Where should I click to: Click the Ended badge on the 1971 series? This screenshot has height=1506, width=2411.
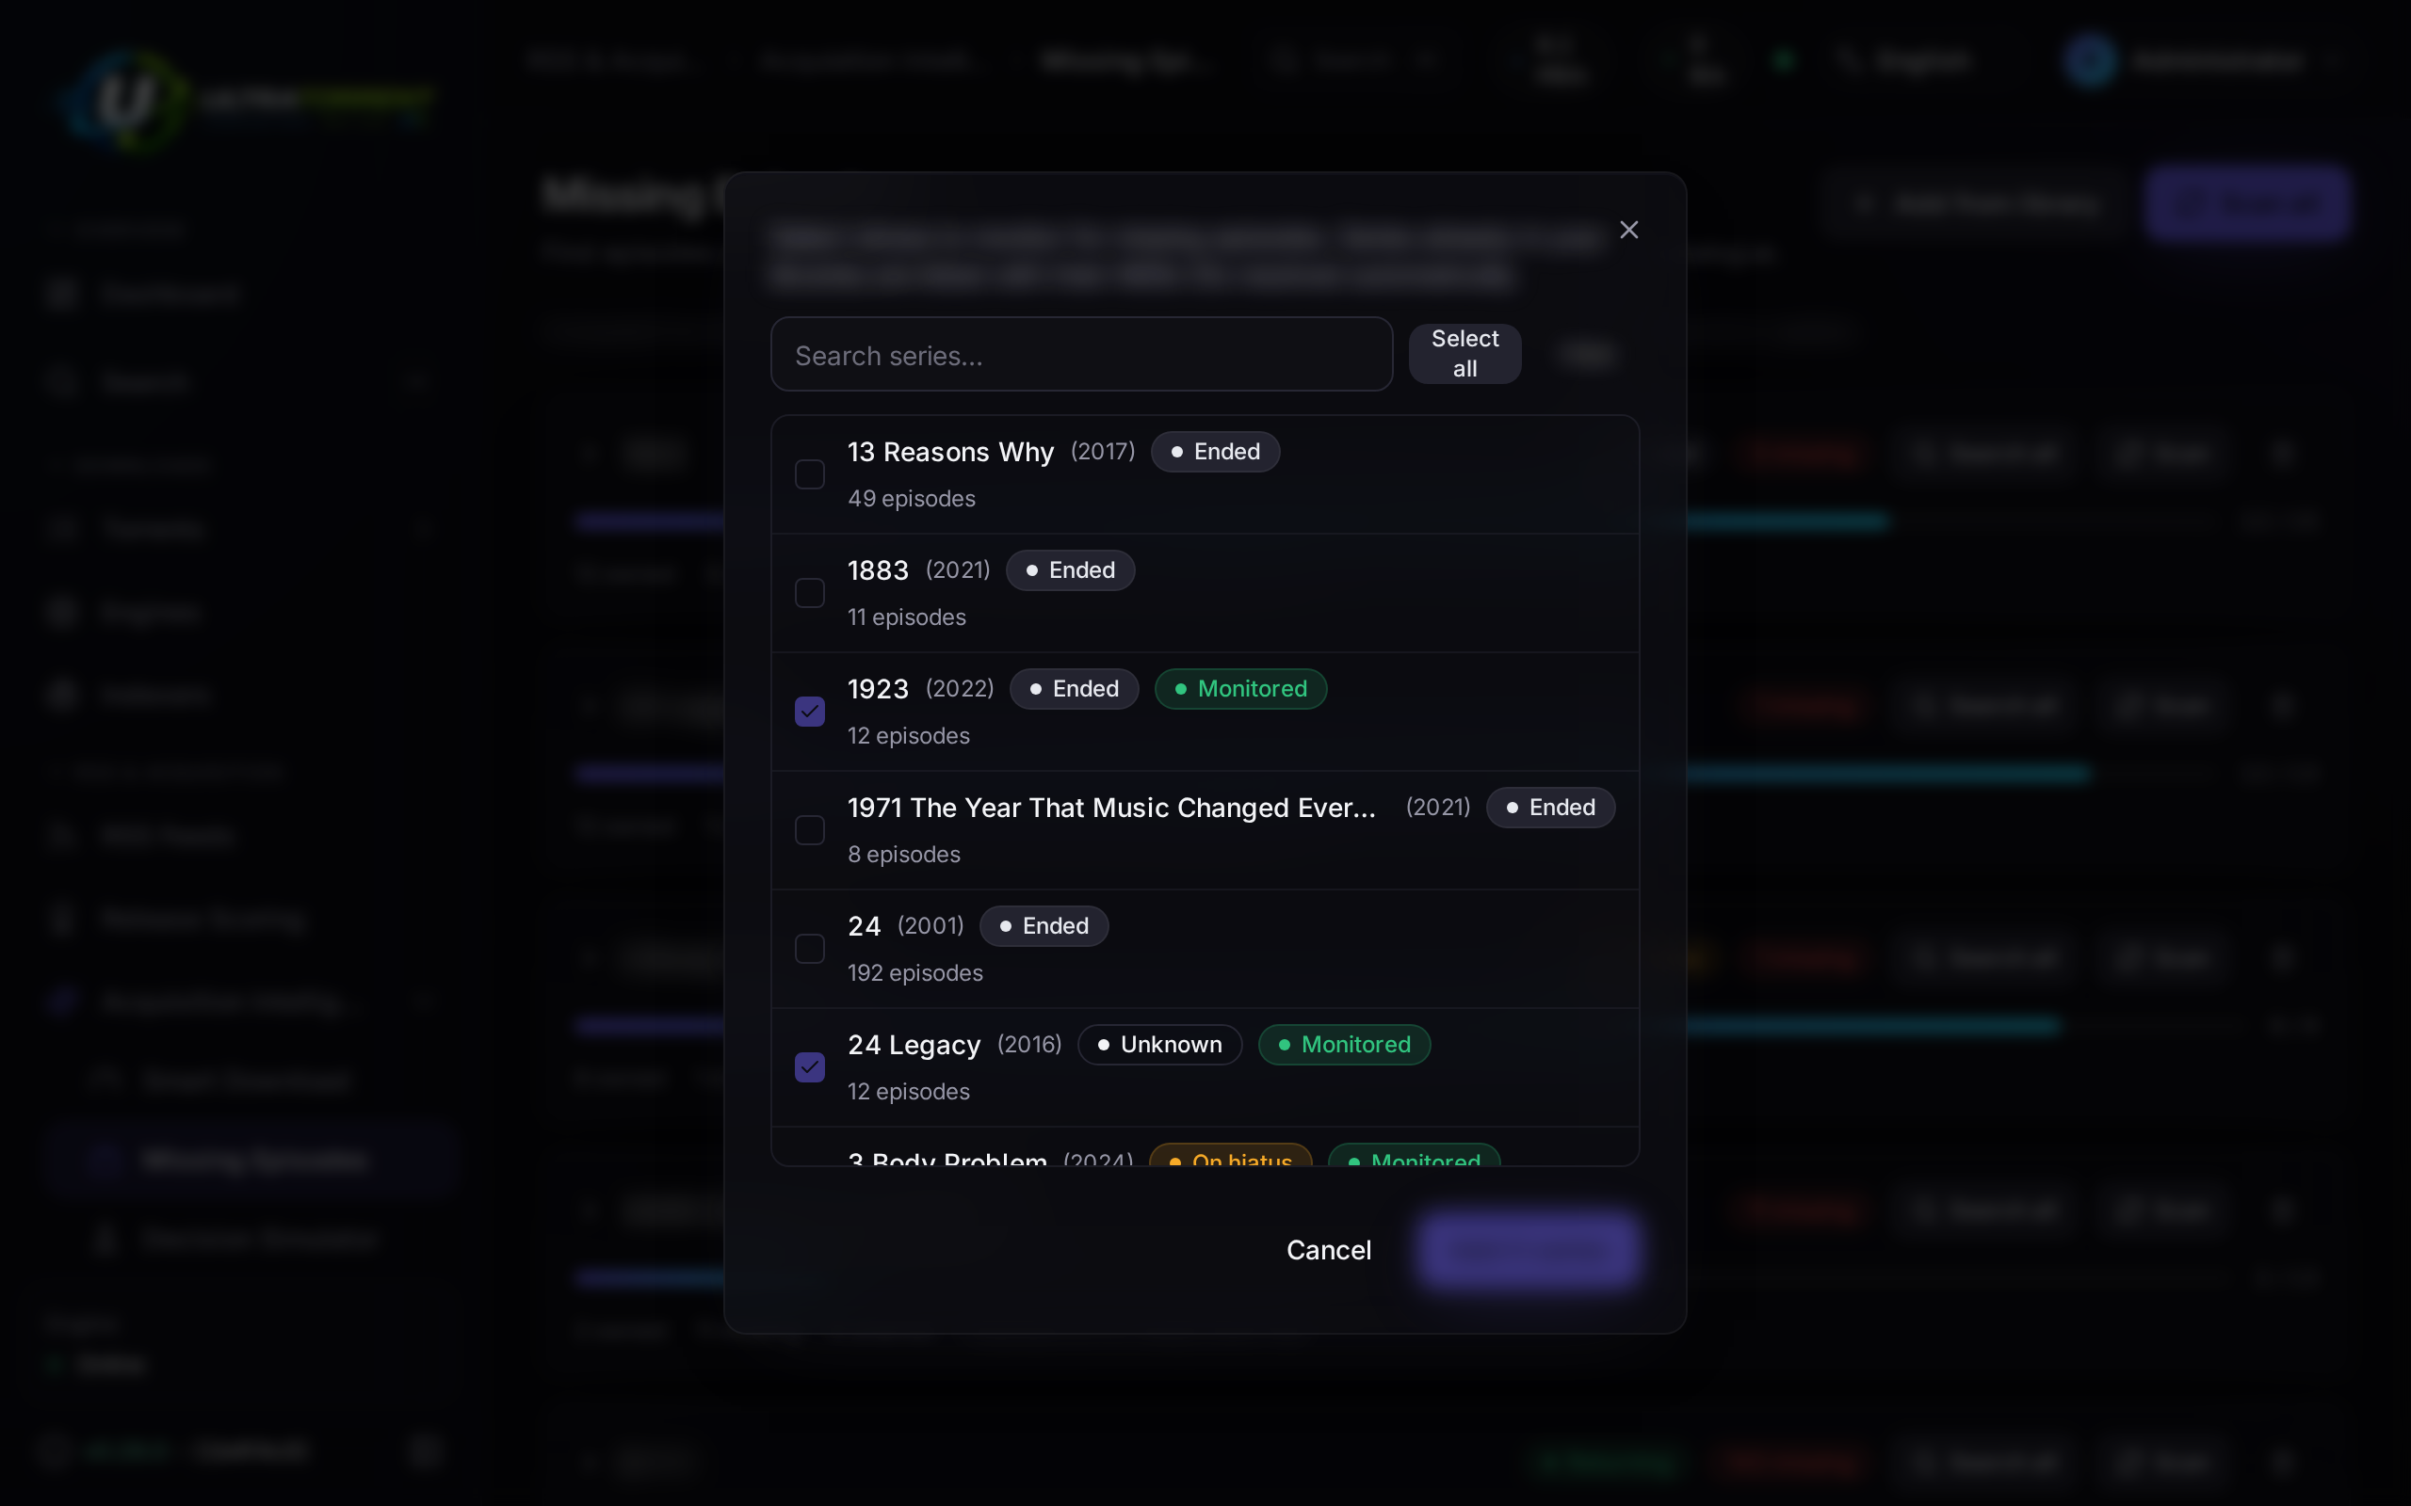[1550, 808]
